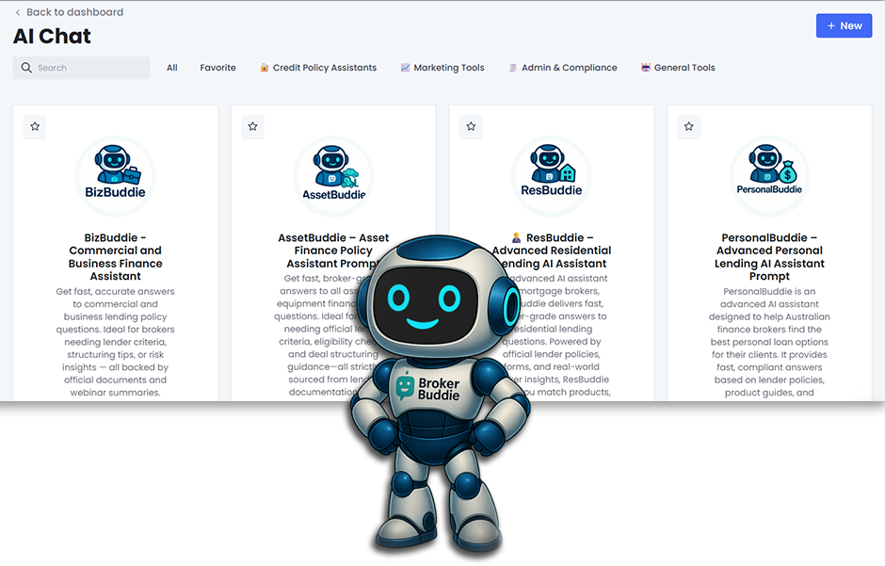Click the plus icon on New button
The image size is (885, 566).
coord(830,26)
